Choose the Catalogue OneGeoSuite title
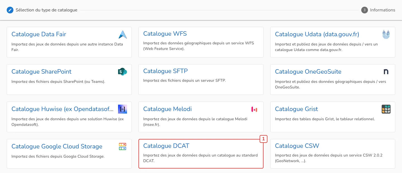The image size is (402, 173). pos(308,72)
